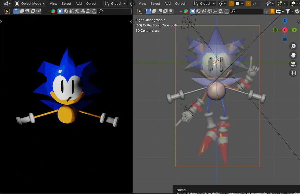This screenshot has width=300, height=194.
Task: Toggle viewport overlays button
Action: (x=293, y=3)
